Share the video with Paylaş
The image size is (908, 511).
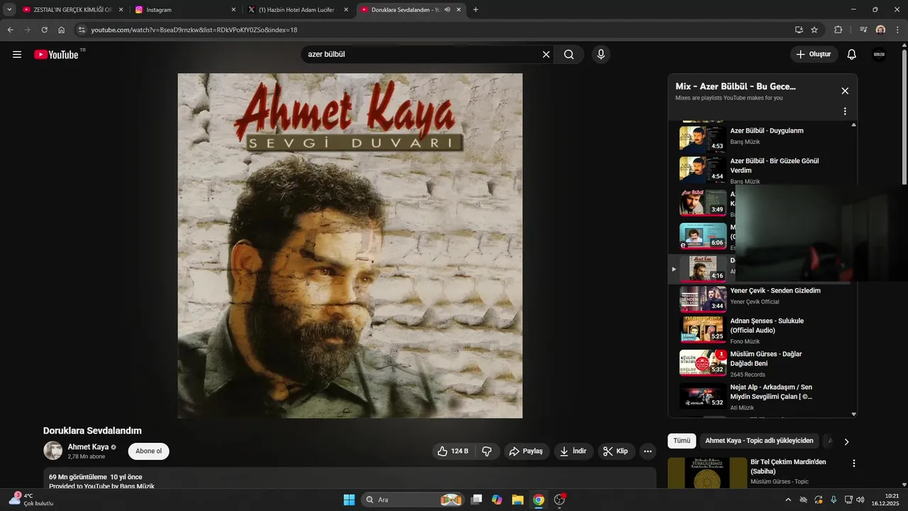tap(527, 451)
